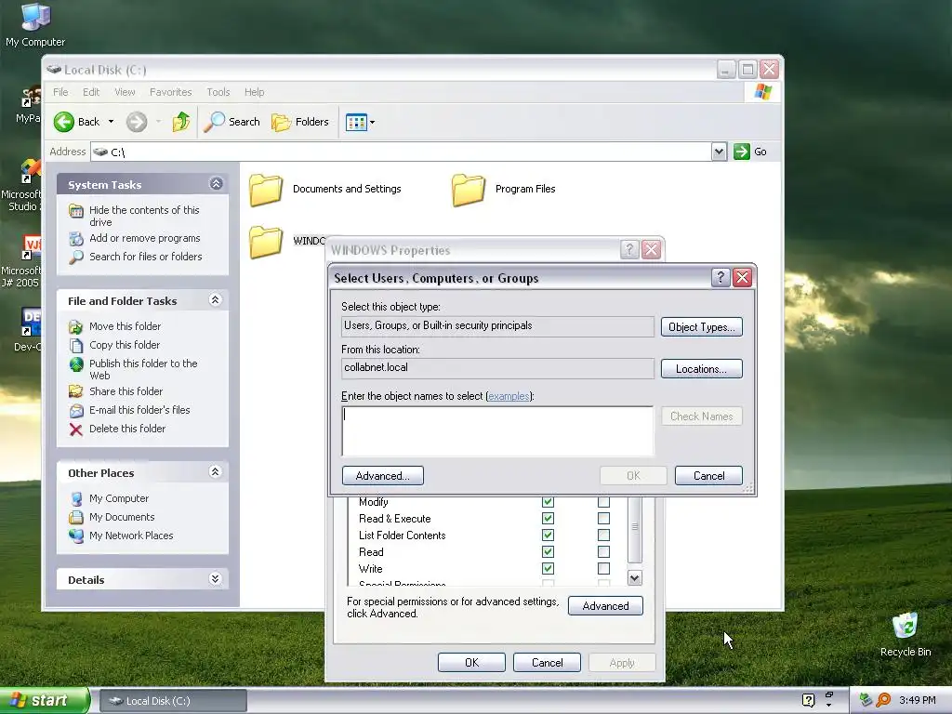Click Search for files or folders icon
The image size is (952, 714).
click(x=76, y=257)
